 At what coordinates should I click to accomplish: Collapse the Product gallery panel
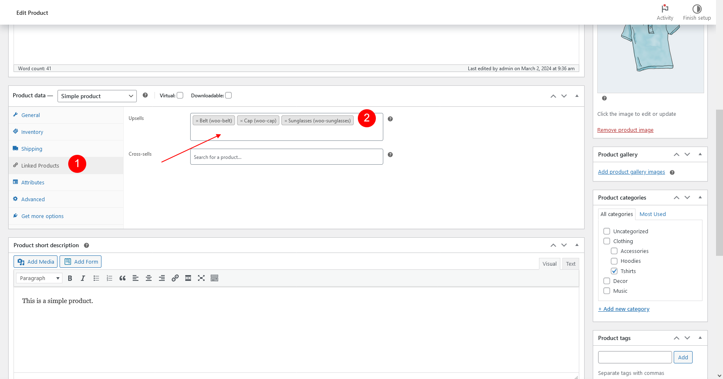pyautogui.click(x=700, y=154)
